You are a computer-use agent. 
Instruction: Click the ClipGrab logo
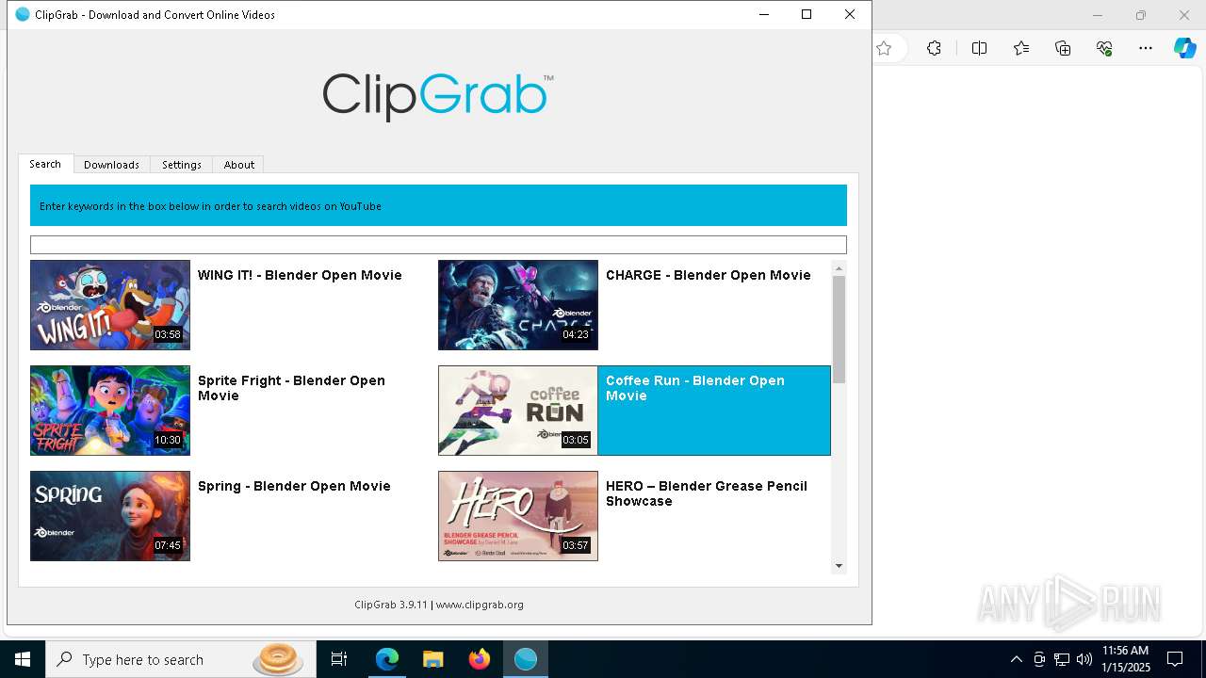point(438,96)
